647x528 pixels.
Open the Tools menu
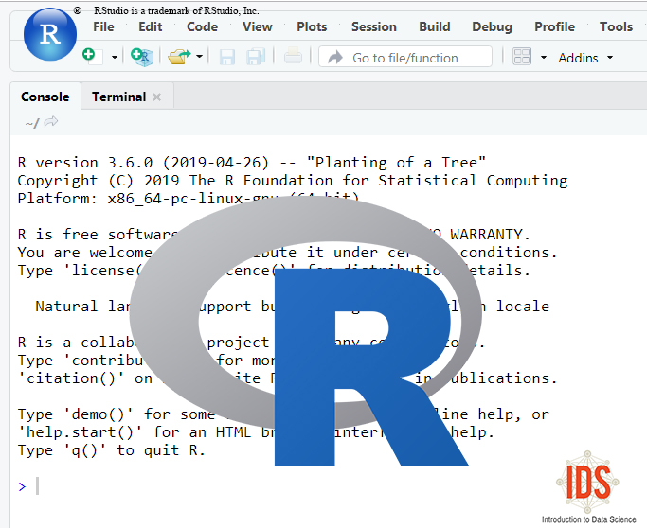(x=616, y=26)
